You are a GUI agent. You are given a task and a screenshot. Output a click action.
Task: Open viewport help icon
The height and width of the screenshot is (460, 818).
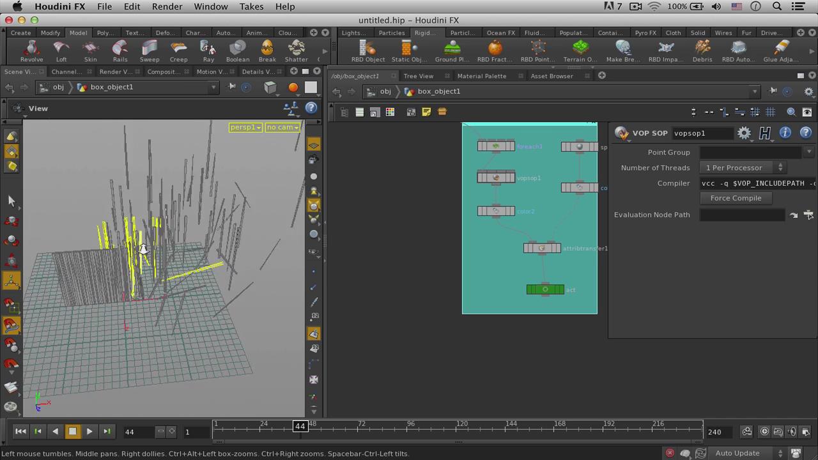(311, 108)
